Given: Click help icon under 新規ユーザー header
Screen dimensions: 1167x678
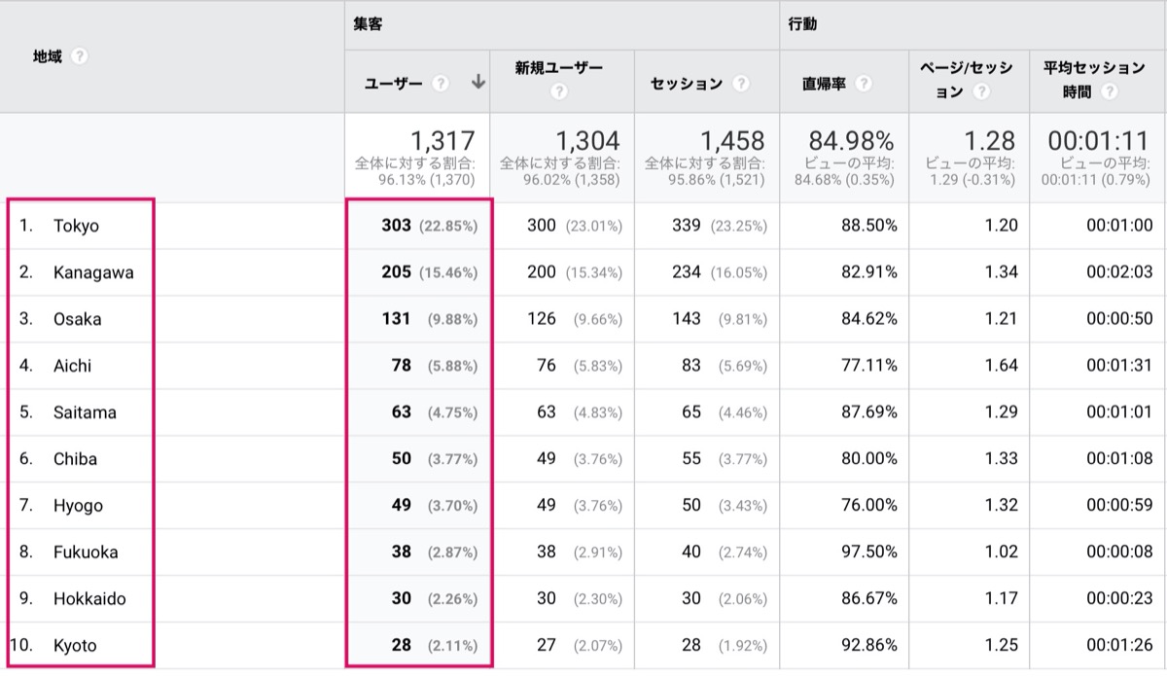Looking at the screenshot, I should pyautogui.click(x=558, y=92).
